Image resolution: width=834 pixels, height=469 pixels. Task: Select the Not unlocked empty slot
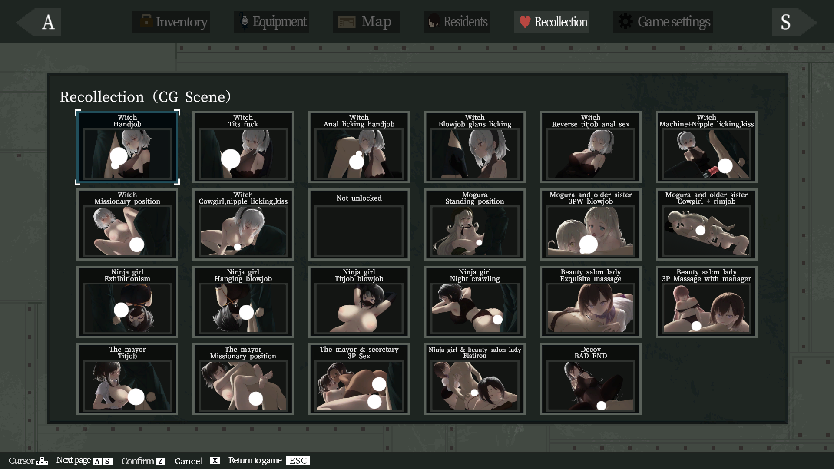tap(359, 225)
